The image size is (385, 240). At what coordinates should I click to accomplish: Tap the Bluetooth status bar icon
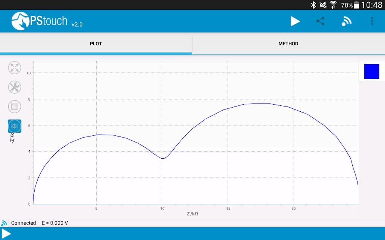point(314,5)
